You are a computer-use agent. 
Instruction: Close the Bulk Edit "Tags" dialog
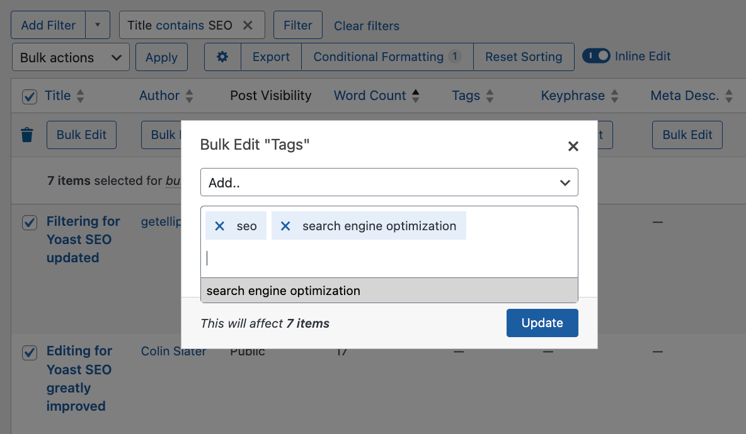tap(573, 145)
